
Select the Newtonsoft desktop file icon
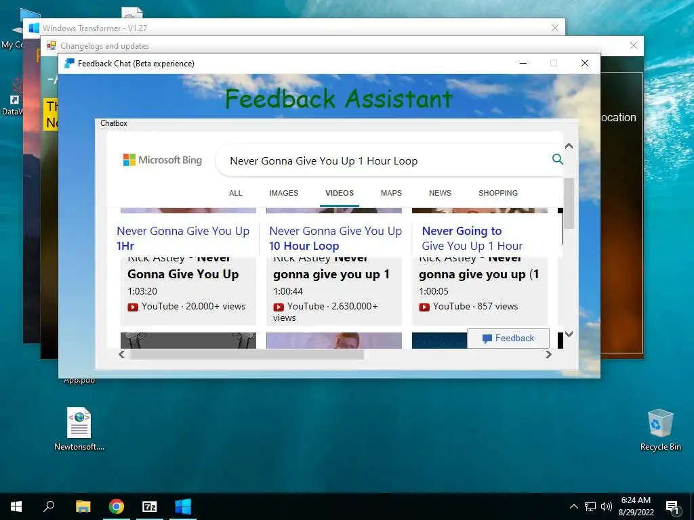point(79,429)
